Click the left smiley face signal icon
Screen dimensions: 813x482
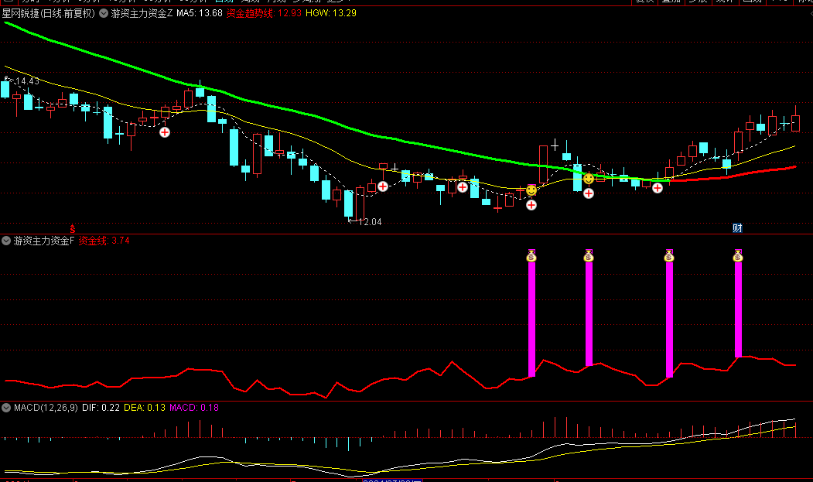[x=531, y=190]
